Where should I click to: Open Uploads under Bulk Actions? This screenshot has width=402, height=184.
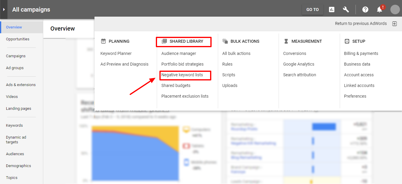(x=230, y=85)
